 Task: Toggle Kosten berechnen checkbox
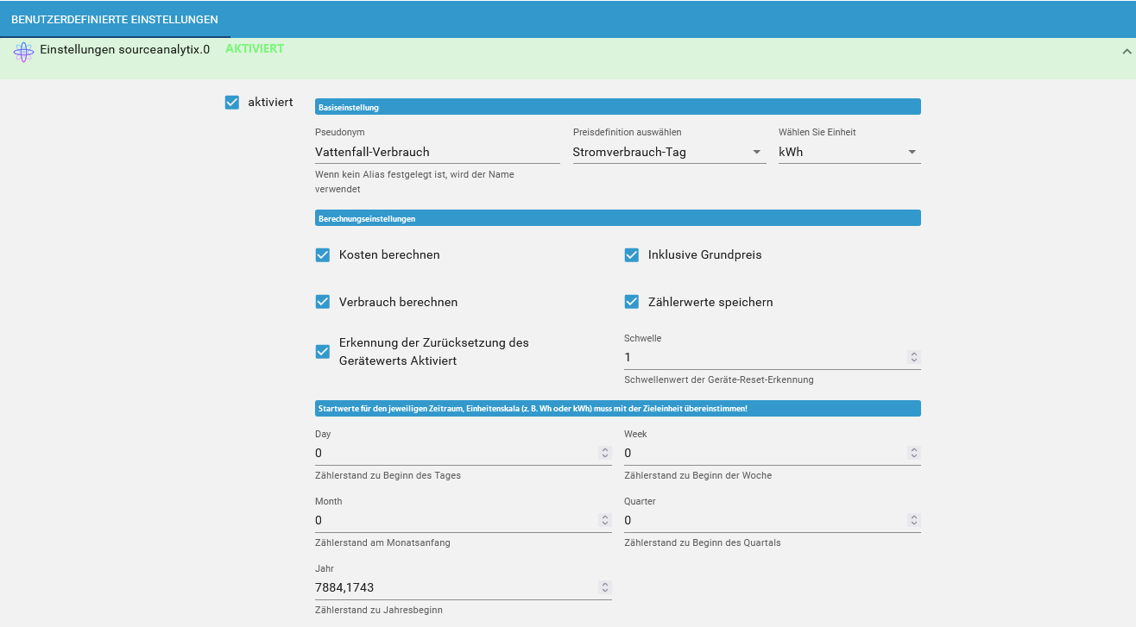323,255
